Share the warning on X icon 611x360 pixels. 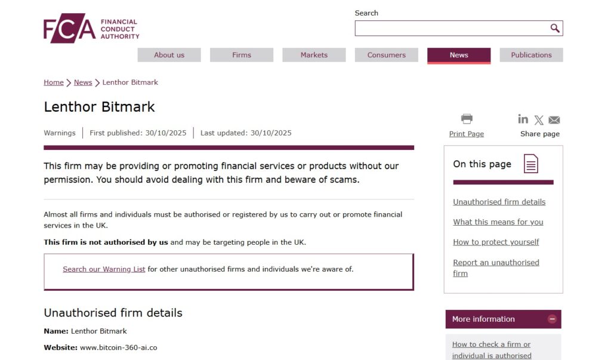tap(538, 119)
